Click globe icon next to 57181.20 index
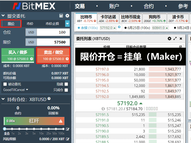 (x=103, y=109)
